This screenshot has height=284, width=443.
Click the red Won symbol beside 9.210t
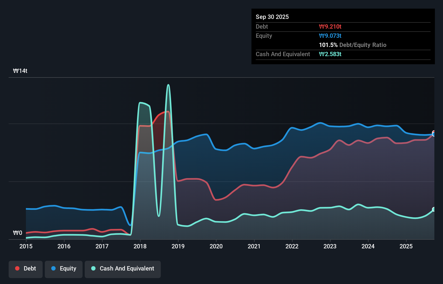322,26
